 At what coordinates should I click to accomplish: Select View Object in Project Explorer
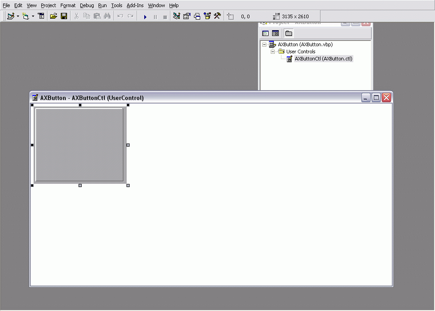pos(275,33)
